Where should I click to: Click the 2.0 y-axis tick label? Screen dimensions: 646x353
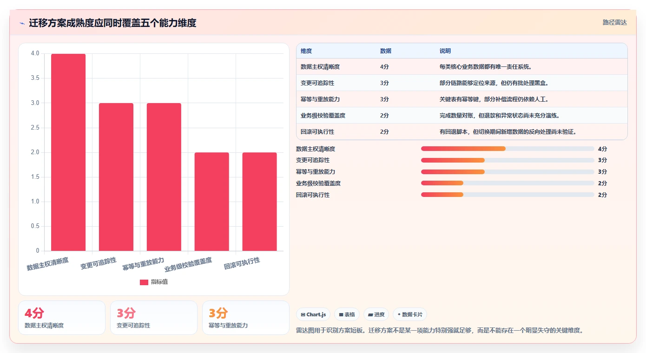pyautogui.click(x=35, y=152)
